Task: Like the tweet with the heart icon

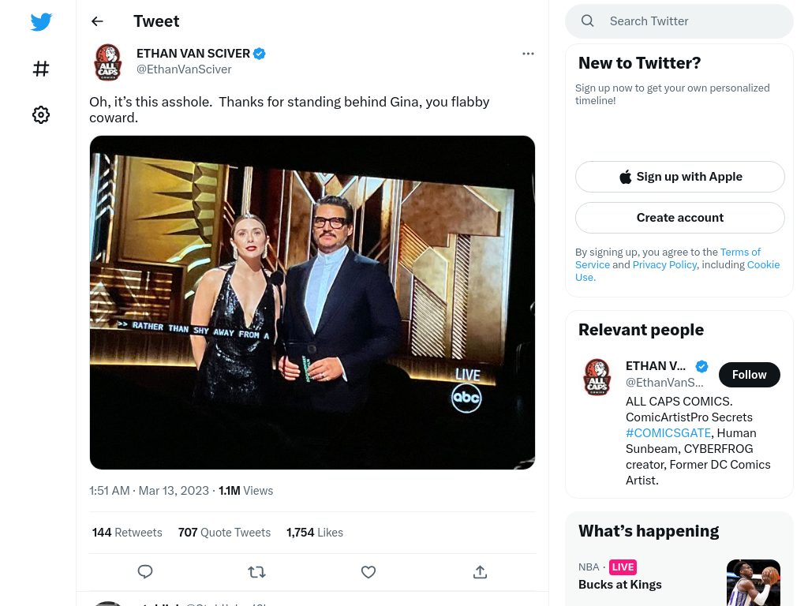Action: click(368, 571)
